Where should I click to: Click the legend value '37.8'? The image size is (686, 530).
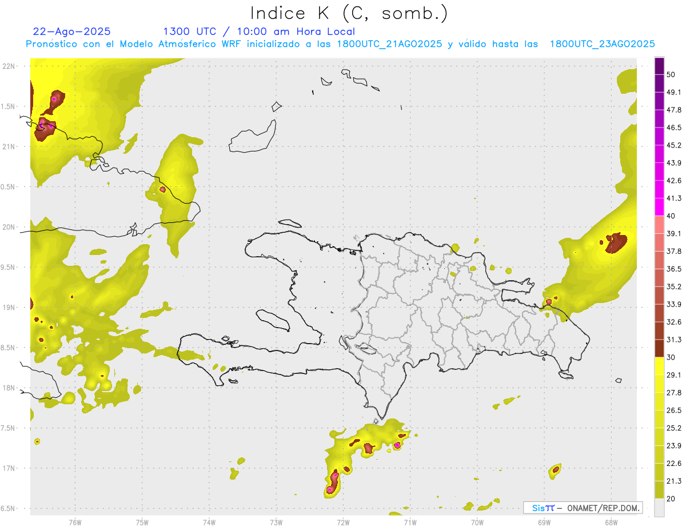click(674, 251)
